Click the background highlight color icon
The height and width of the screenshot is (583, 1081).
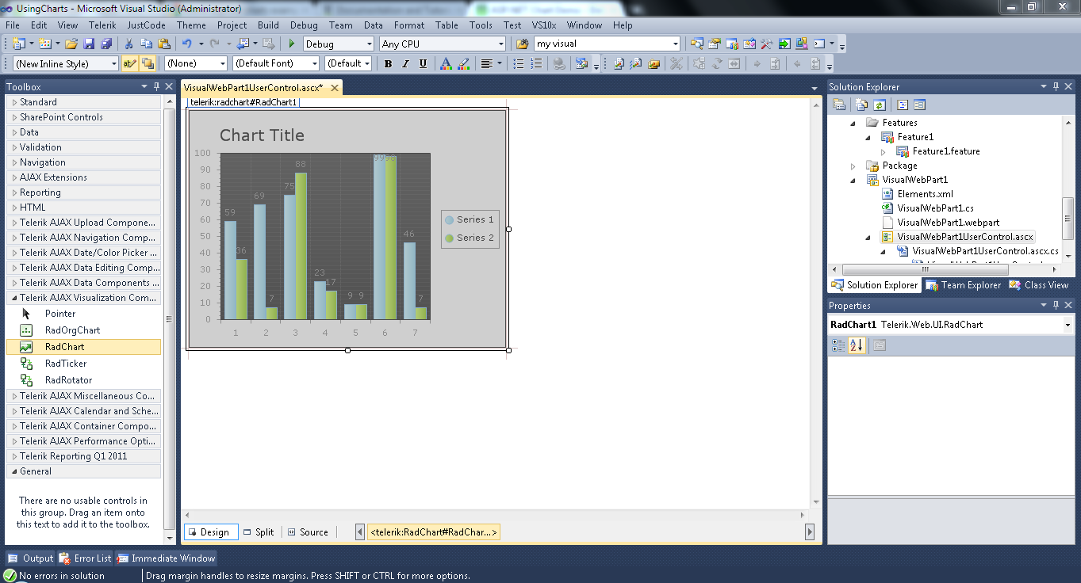(464, 64)
